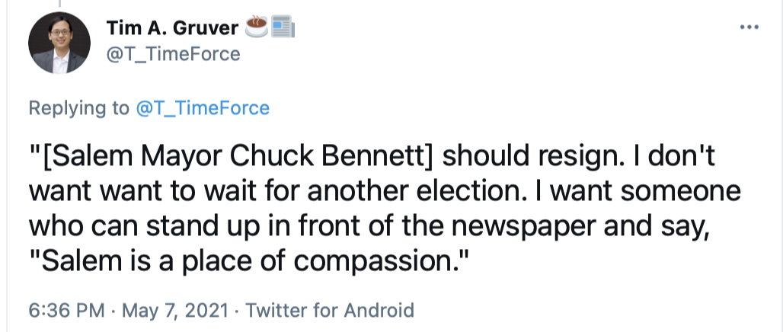The height and width of the screenshot is (332, 783).
Task: Click the "Replying to" label text
Action: 79,108
